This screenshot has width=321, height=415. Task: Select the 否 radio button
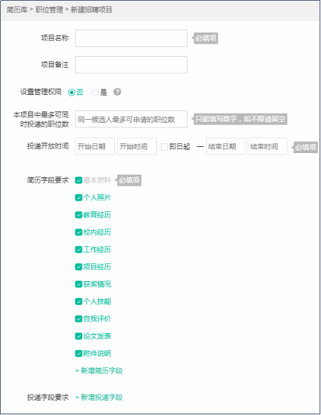(x=71, y=92)
